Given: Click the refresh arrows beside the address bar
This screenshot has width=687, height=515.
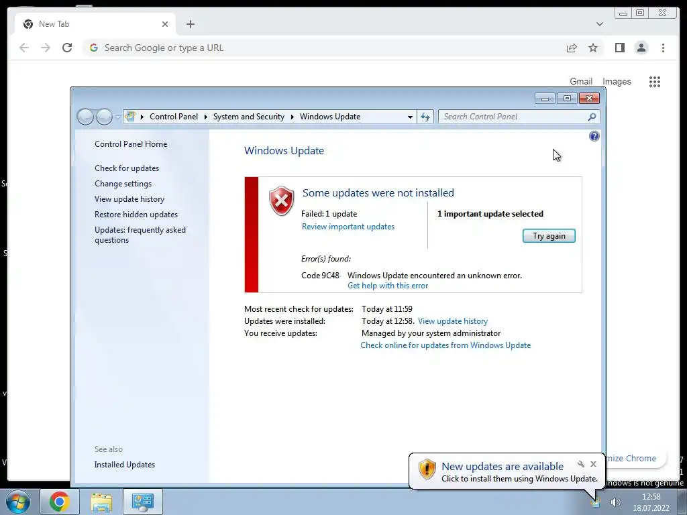Looking at the screenshot, I should pos(425,117).
